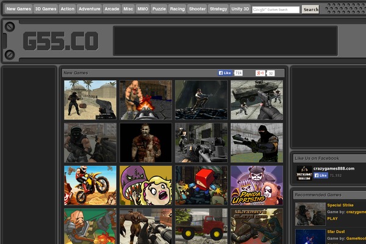The image size is (366, 244).
Task: Open the balaclava gunman game thumbnail
Action: coord(257,143)
